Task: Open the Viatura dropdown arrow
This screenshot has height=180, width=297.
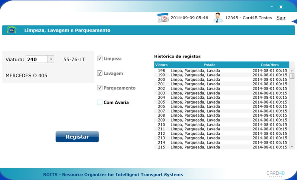Action: click(x=51, y=60)
